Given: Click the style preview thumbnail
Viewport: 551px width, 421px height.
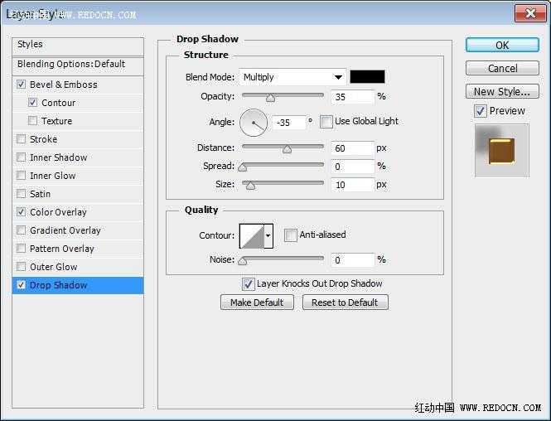Looking at the screenshot, I should 502,150.
